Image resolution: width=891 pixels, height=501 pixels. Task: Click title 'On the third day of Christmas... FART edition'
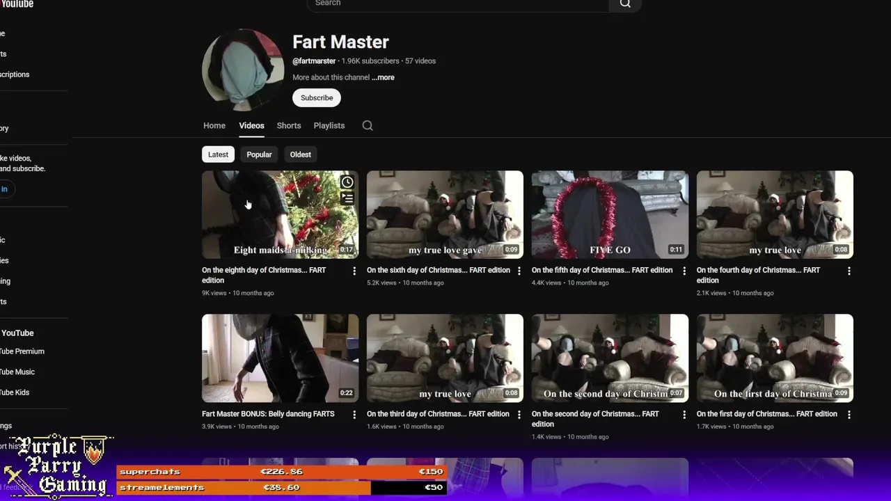tap(438, 414)
